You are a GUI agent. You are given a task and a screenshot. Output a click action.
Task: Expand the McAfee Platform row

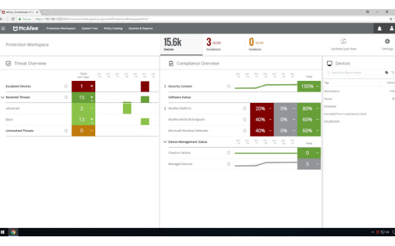pos(165,109)
